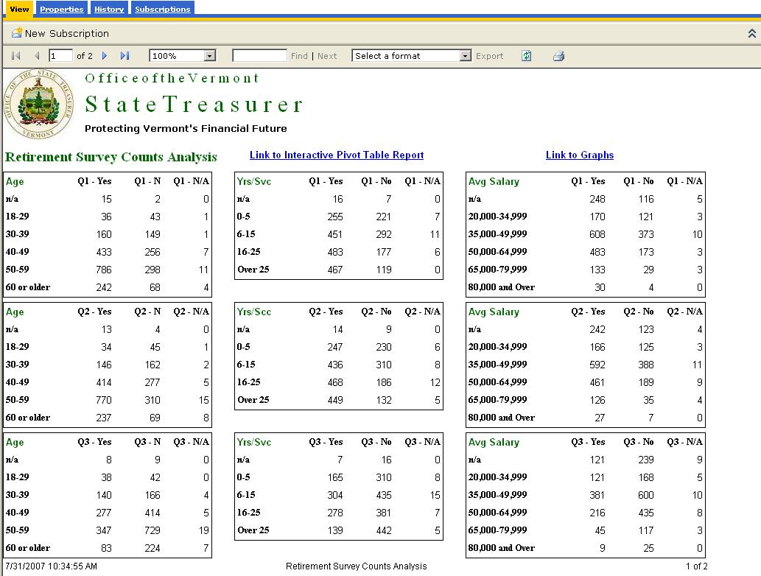Click the footer page indicator '1 of 2'

[696, 566]
